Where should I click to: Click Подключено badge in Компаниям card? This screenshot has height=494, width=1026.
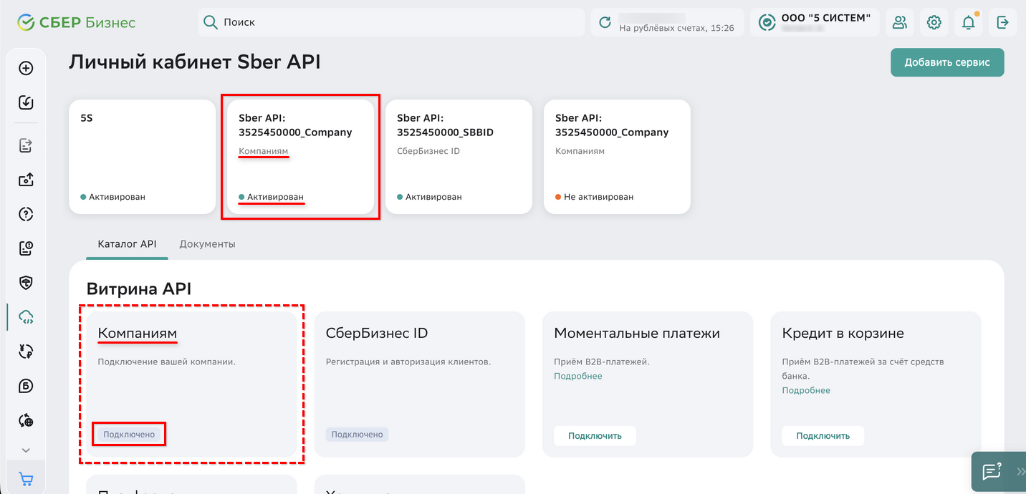(x=129, y=435)
